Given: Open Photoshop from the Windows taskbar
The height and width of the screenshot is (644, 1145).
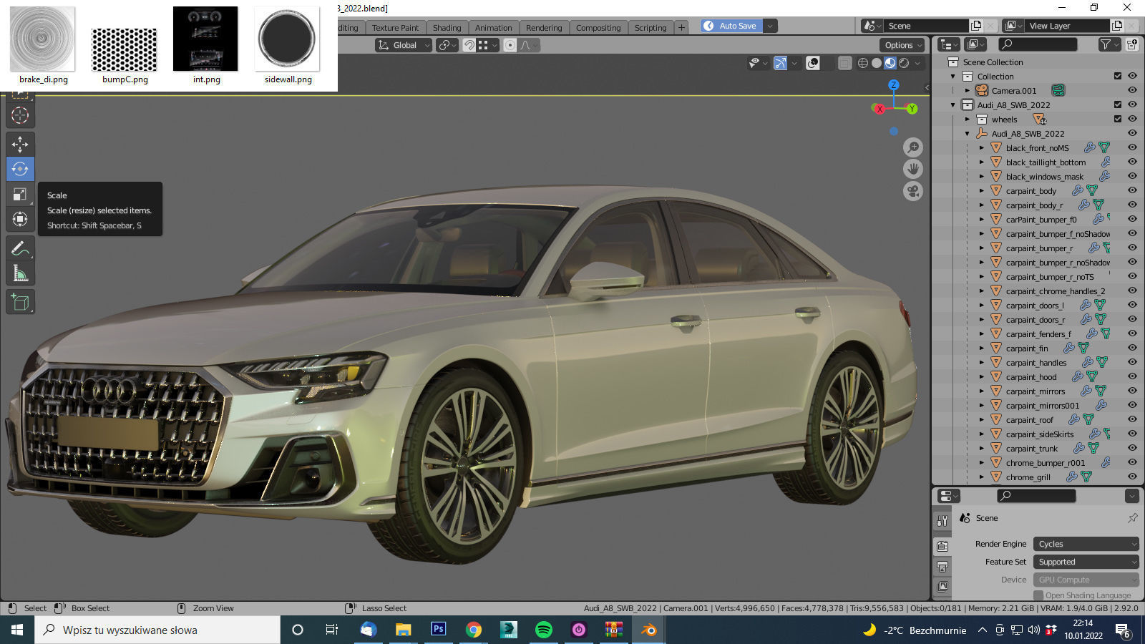Looking at the screenshot, I should coord(438,630).
